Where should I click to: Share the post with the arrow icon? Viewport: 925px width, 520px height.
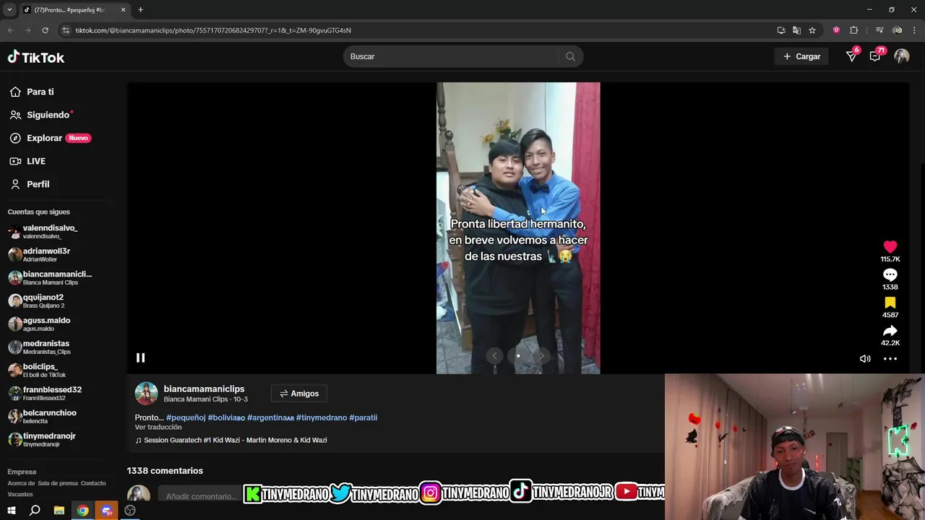pos(890,331)
